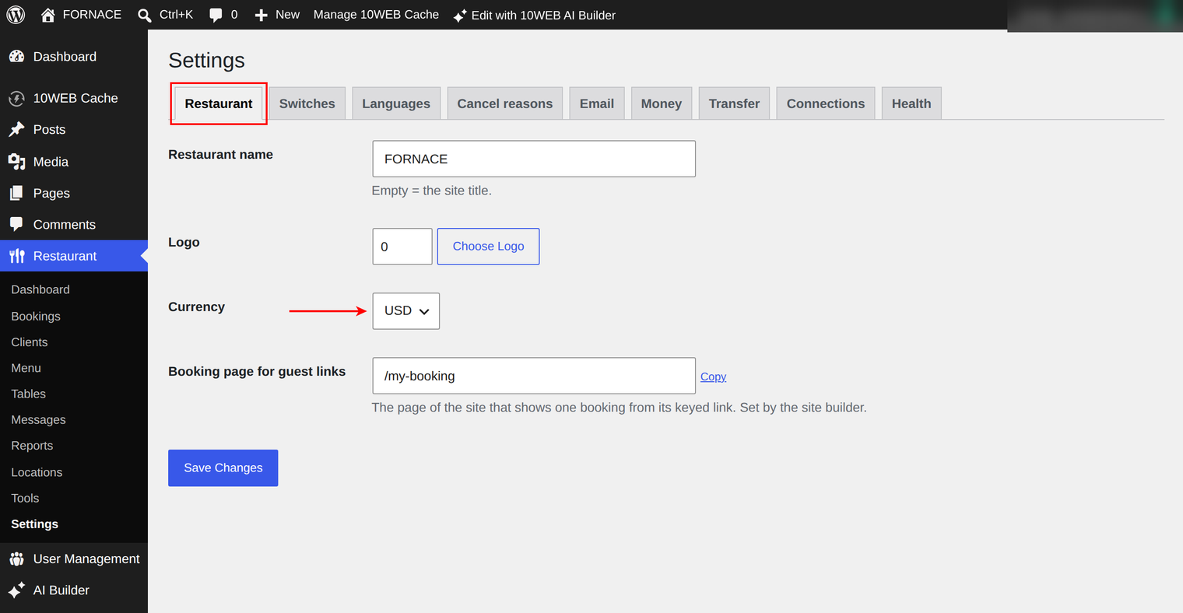This screenshot has width=1183, height=613.
Task: Open Menu in Restaurant submenu
Action: click(x=26, y=368)
